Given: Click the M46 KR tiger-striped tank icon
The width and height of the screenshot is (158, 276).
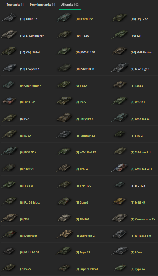Looking at the screenshot, I should 120,201.
